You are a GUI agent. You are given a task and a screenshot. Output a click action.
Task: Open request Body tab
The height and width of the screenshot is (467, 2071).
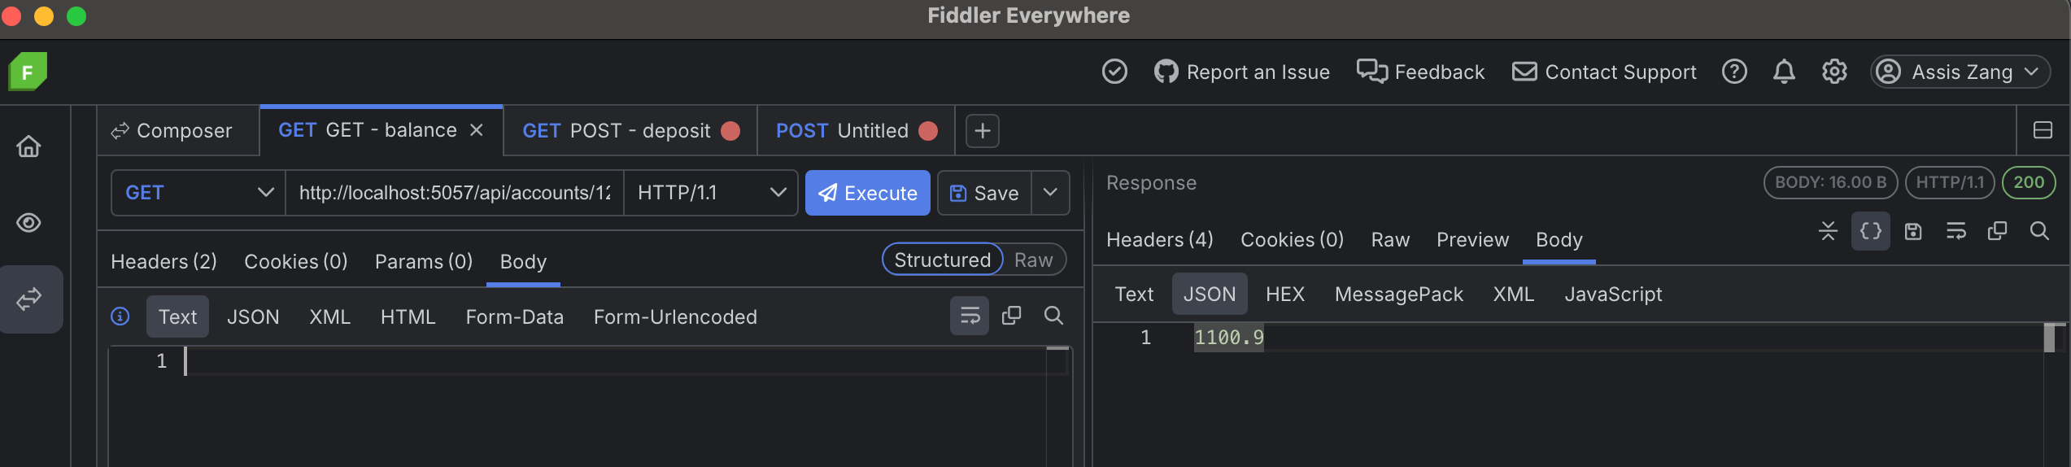pos(523,261)
